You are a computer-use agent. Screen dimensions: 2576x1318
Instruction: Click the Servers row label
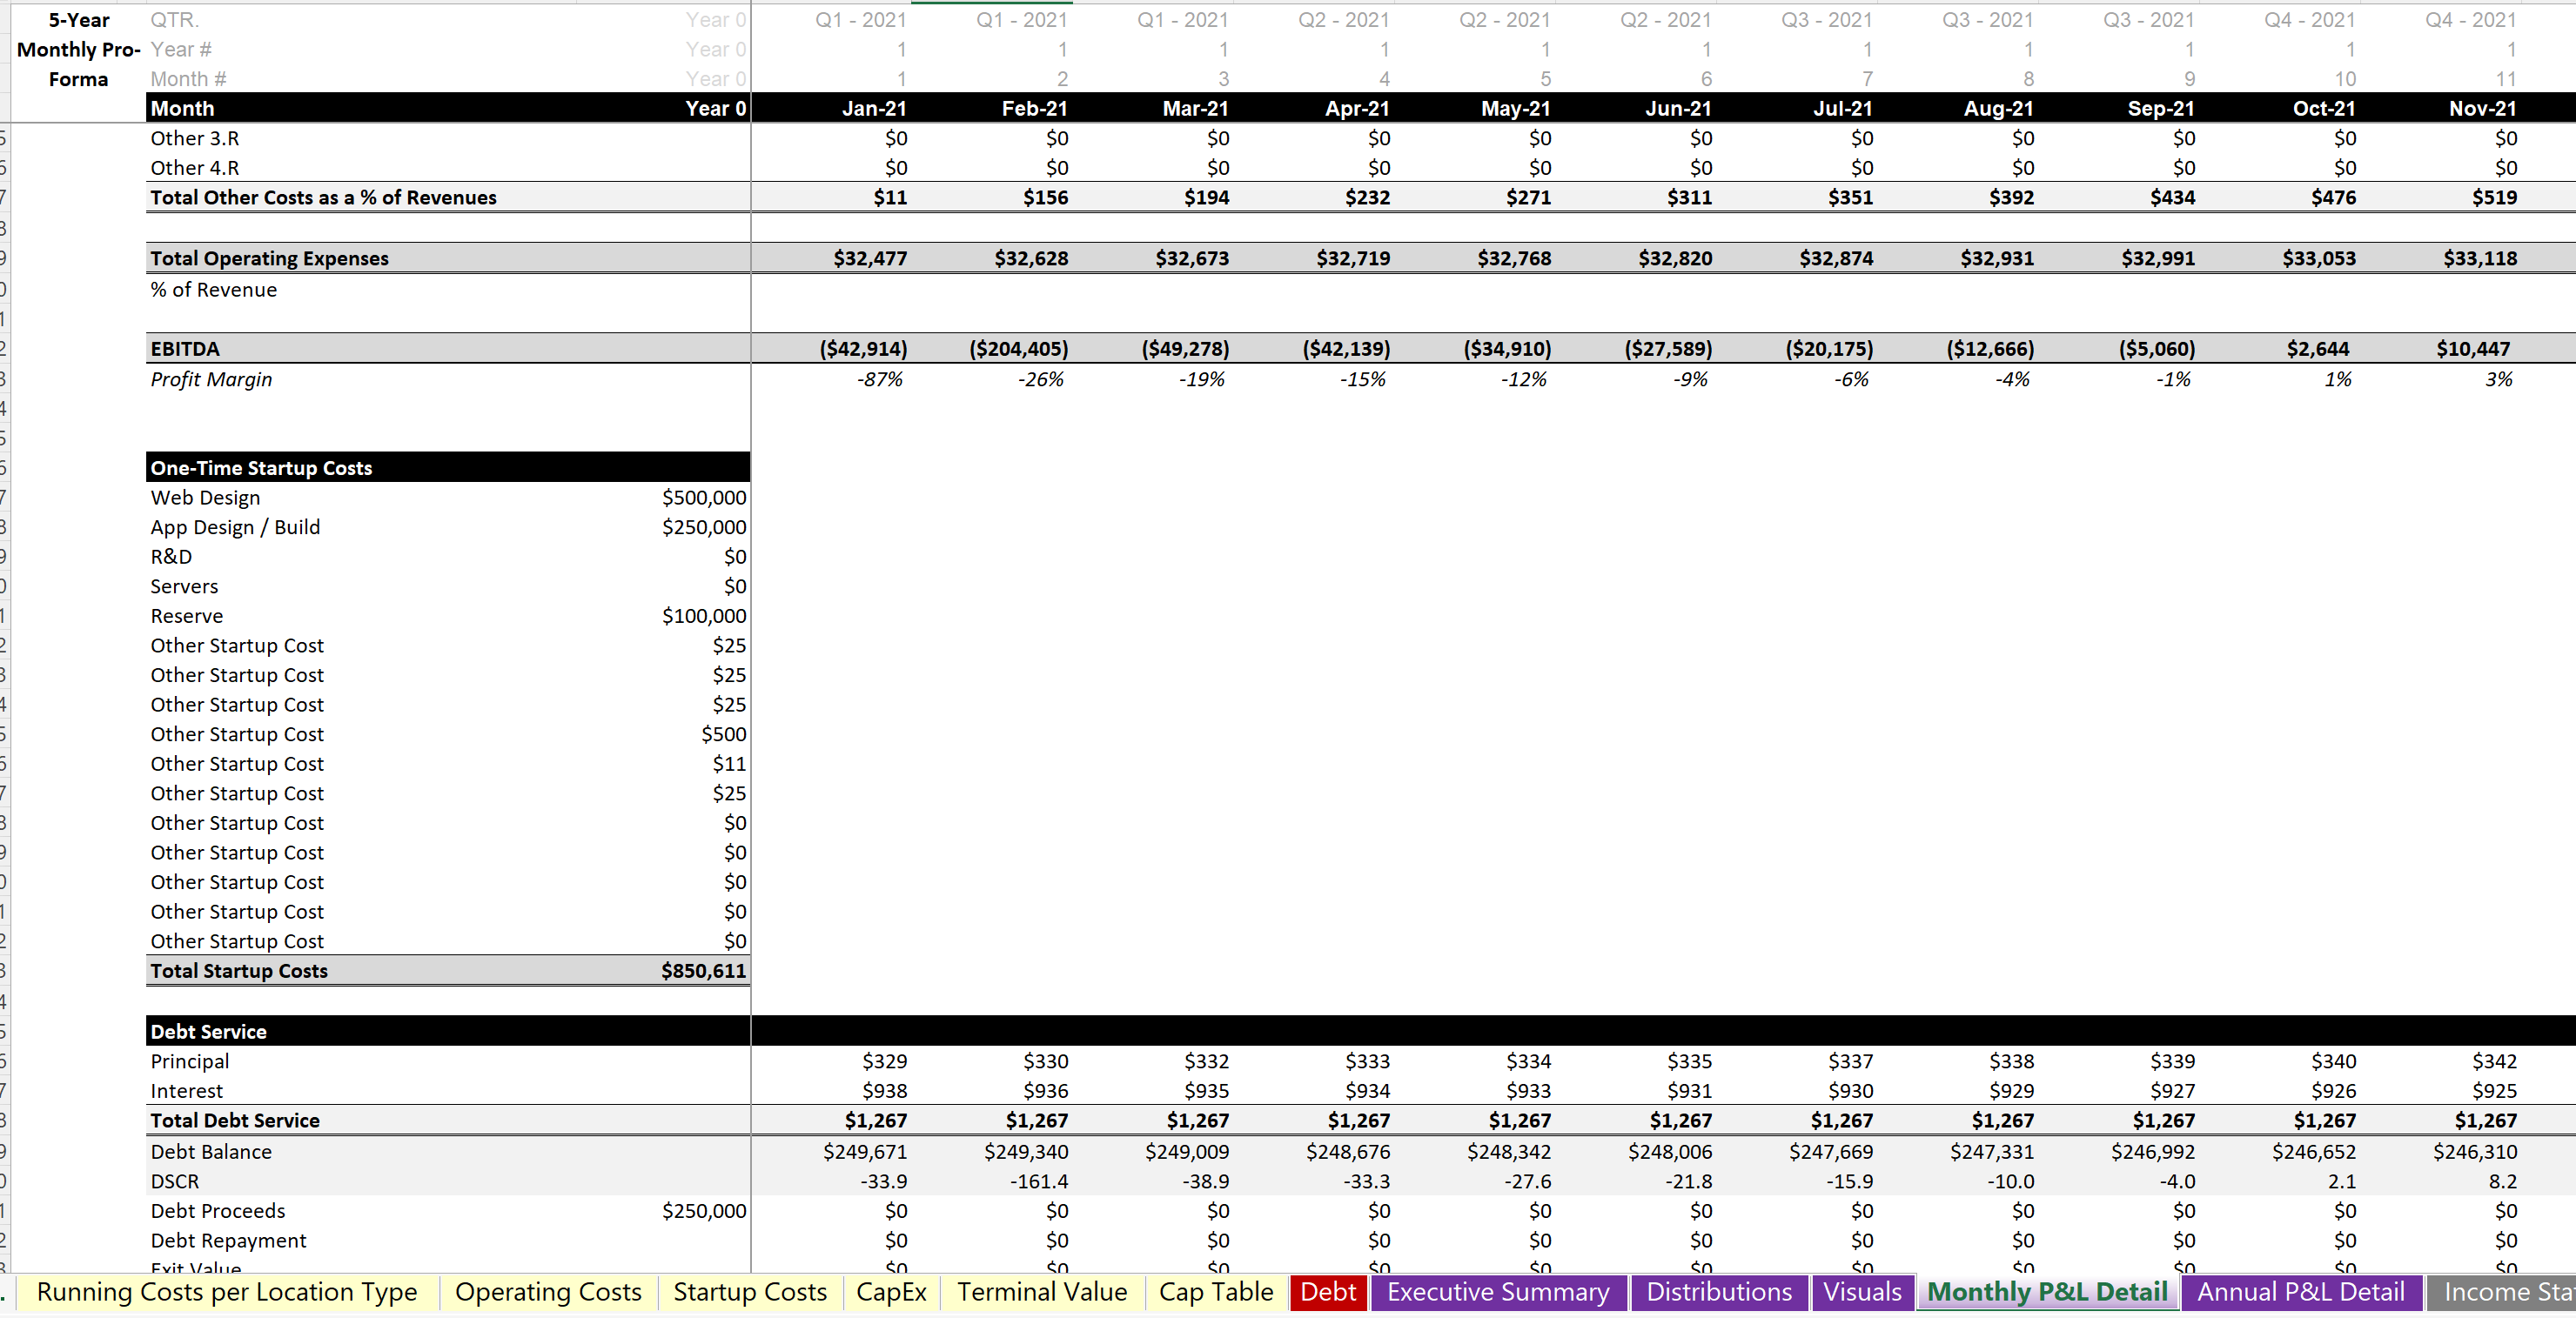tap(184, 586)
